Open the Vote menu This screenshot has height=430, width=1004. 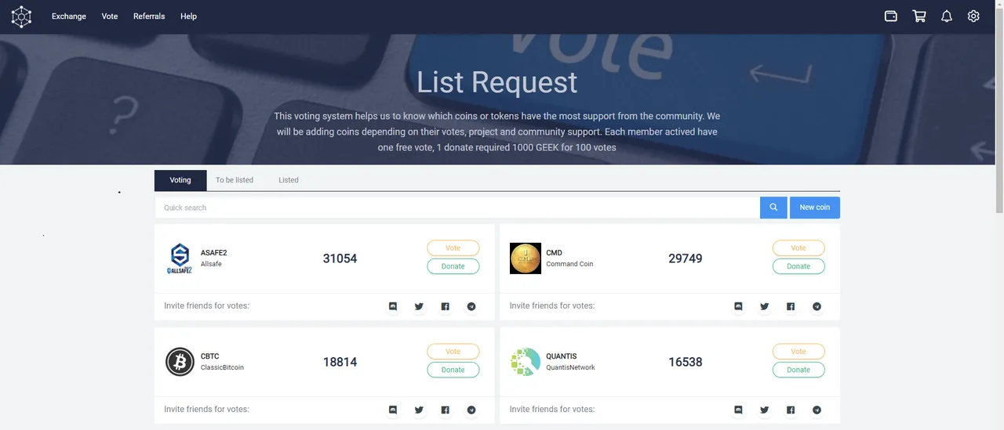click(110, 16)
